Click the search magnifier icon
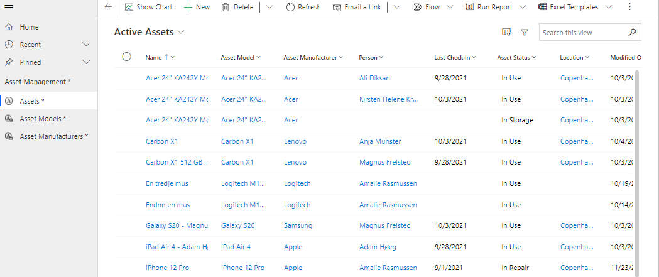Viewport: 659px width, 277px height. 633,33
